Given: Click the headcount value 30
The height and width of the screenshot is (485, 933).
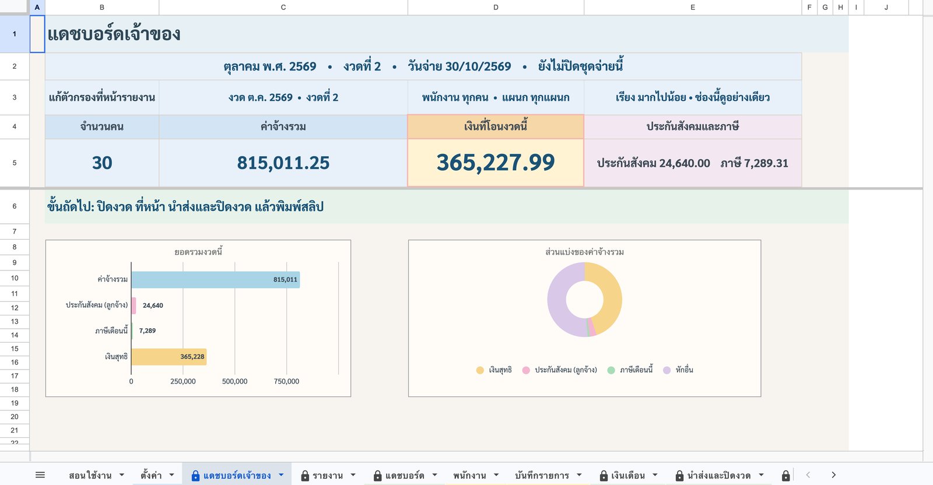Looking at the screenshot, I should pos(102,163).
